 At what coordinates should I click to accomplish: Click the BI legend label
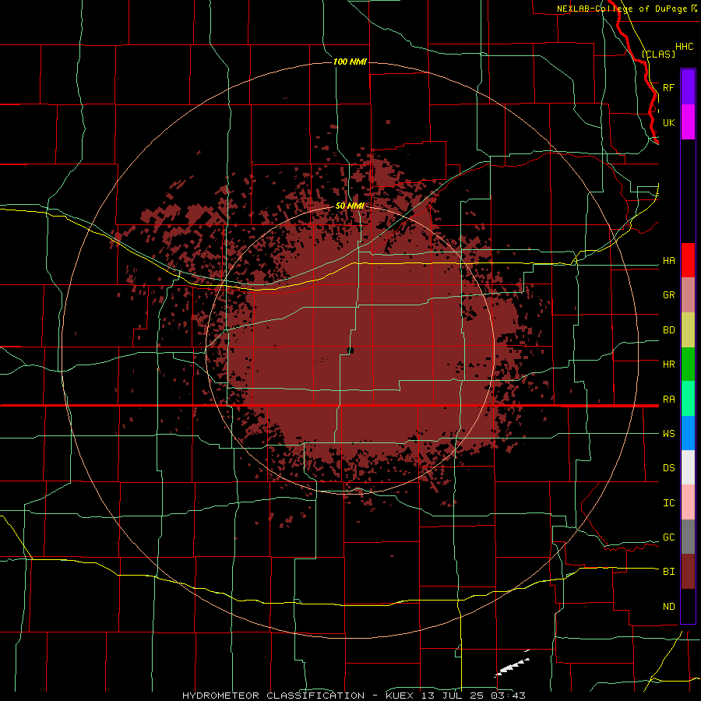pos(669,572)
